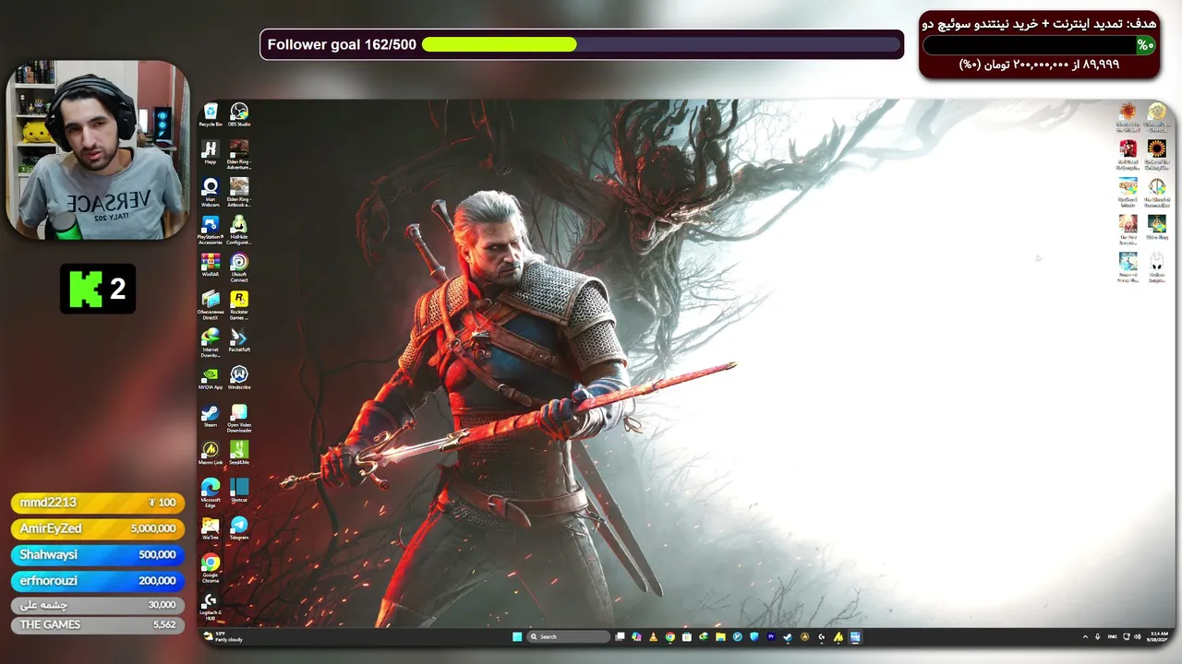Image resolution: width=1182 pixels, height=664 pixels.
Task: Select the Google Chrome desktop shortcut
Action: tap(211, 569)
